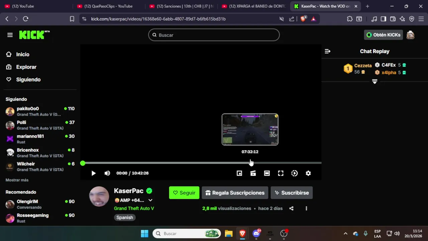This screenshot has width=428, height=241.
Task: Collapse the Chat Replay panel
Action: click(328, 51)
